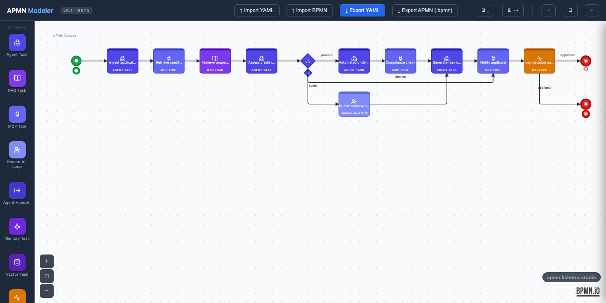This screenshot has height=303, width=606.
Task: Click the 'proceed' flow label
Action: tap(327, 55)
